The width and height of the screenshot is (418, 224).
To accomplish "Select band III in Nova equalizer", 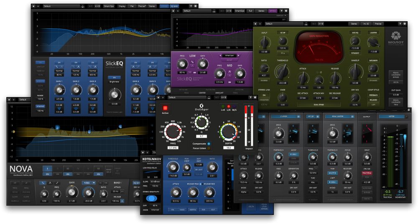I will click(x=68, y=169).
